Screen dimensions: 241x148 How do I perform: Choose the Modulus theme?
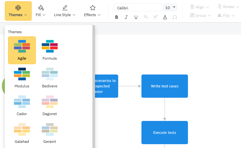click(x=22, y=78)
